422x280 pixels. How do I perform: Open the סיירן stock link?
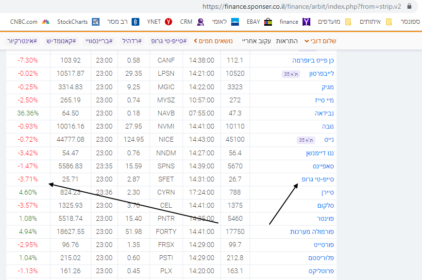[327, 193]
